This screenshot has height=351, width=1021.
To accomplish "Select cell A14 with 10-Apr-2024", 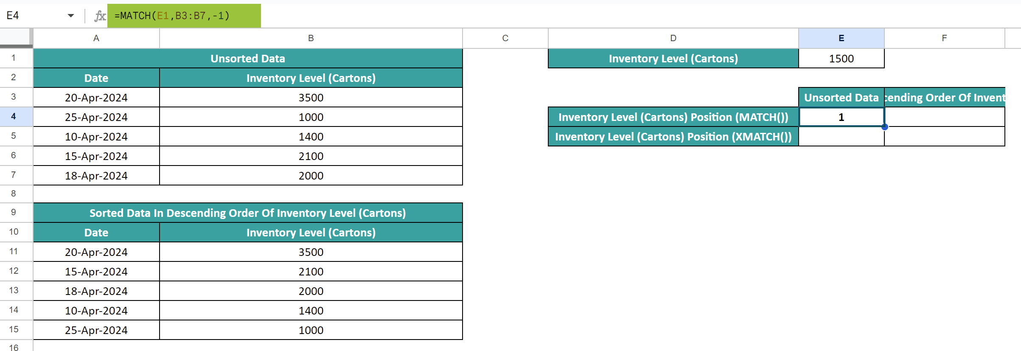I will 96,311.
